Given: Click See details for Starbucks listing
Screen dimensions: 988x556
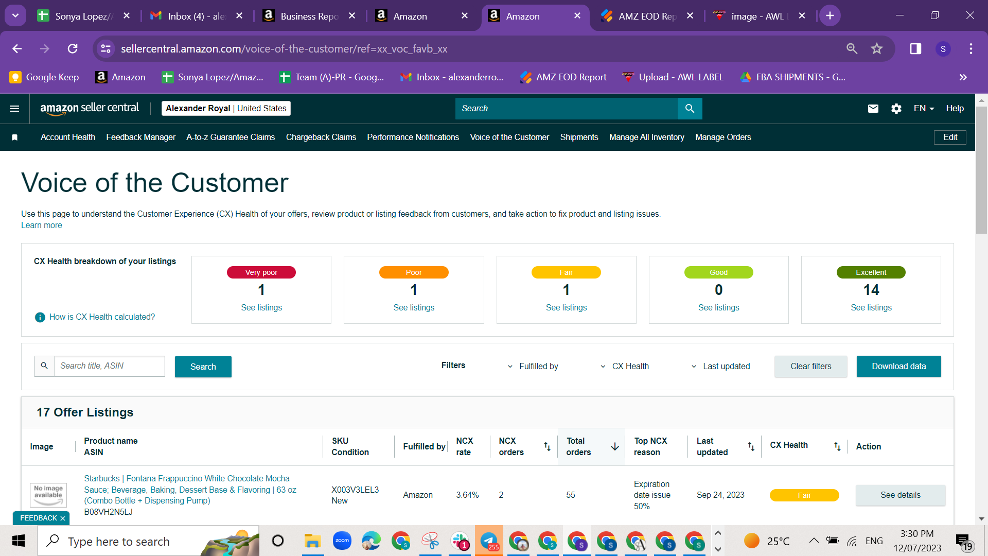Looking at the screenshot, I should [901, 495].
